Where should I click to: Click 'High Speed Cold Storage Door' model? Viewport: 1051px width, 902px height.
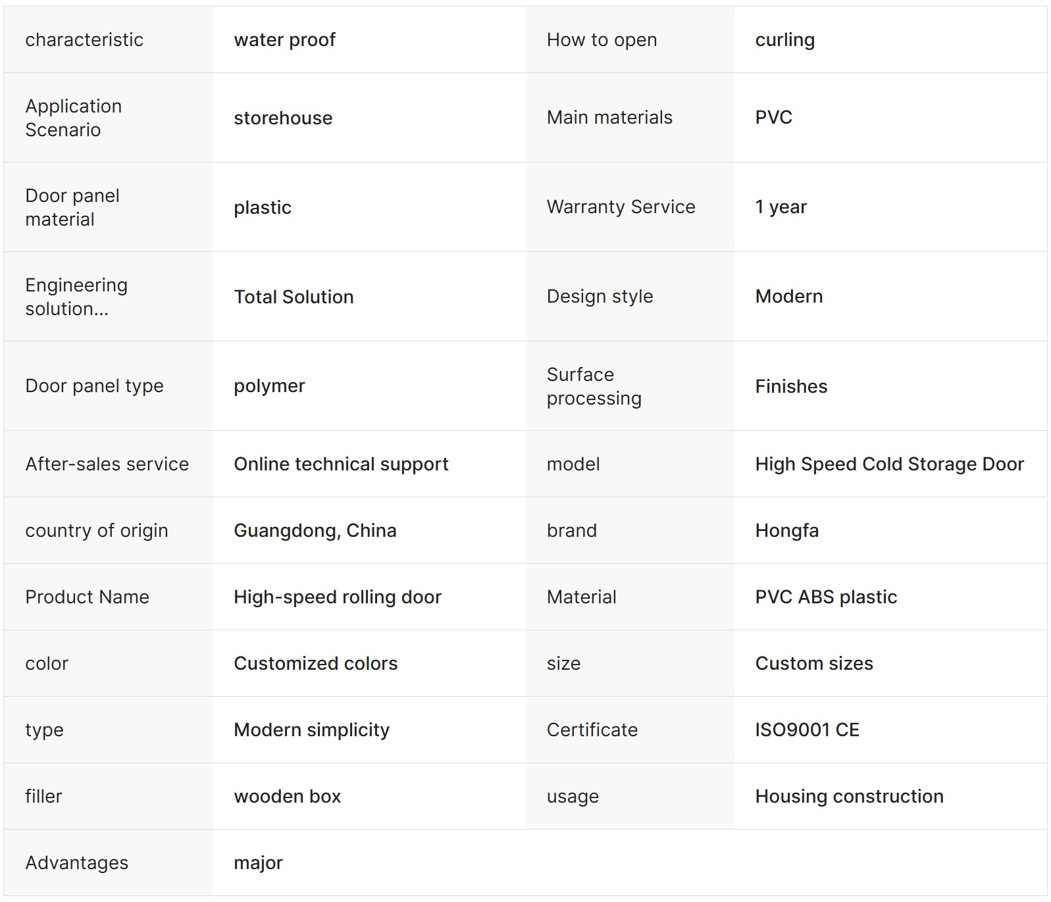[889, 464]
